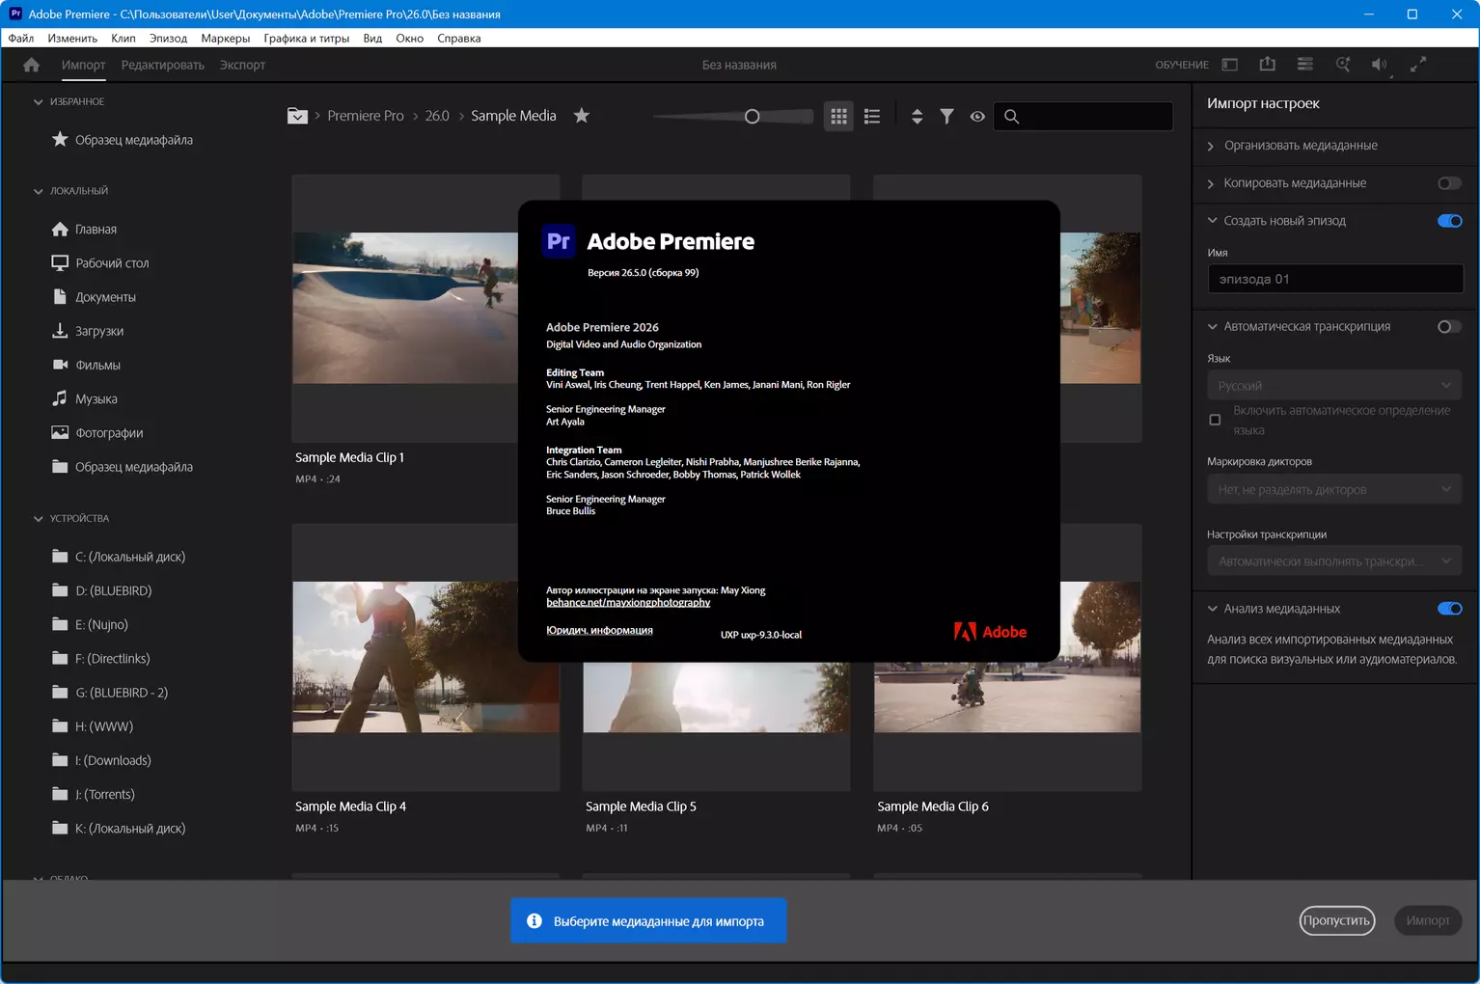Open the Справка menu
1480x984 pixels.
point(459,39)
